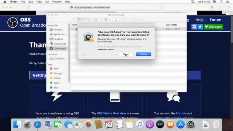
Task: Select Recents in Finder sidebar
Action: pos(58,29)
